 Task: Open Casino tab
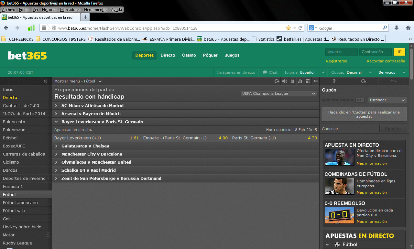click(x=189, y=55)
